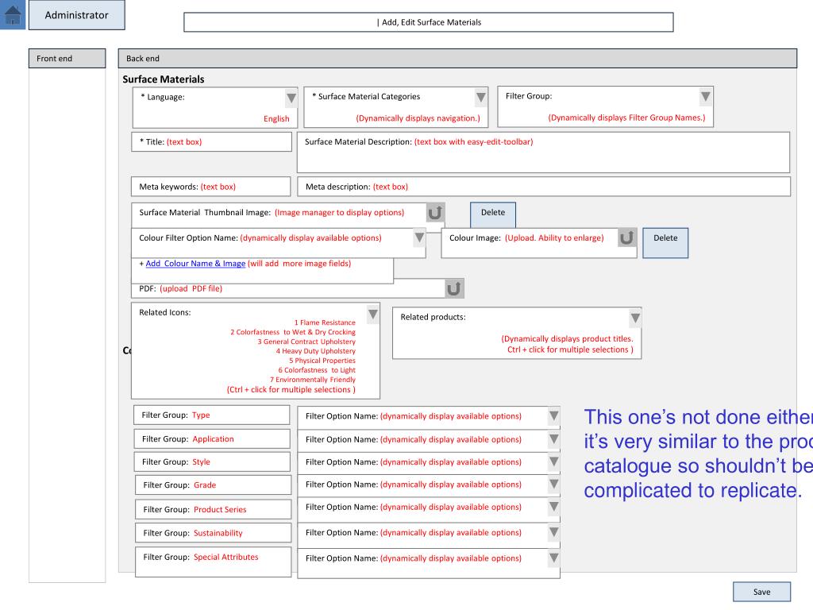Image resolution: width=813 pixels, height=610 pixels.
Task: Select '5 Physical Properties' option
Action: [x=322, y=361]
